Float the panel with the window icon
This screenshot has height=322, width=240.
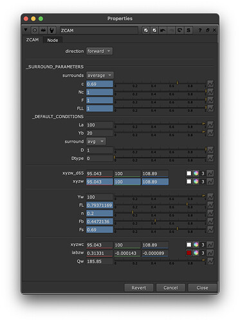[x=207, y=30]
